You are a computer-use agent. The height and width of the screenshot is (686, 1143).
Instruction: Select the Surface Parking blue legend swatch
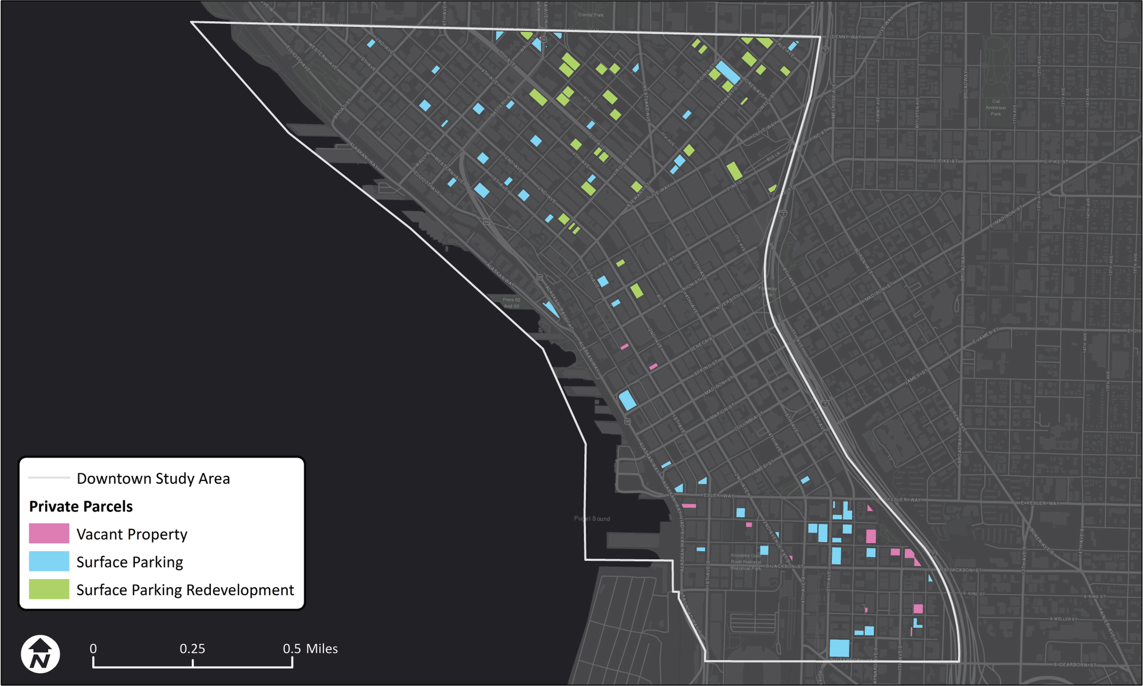click(49, 561)
